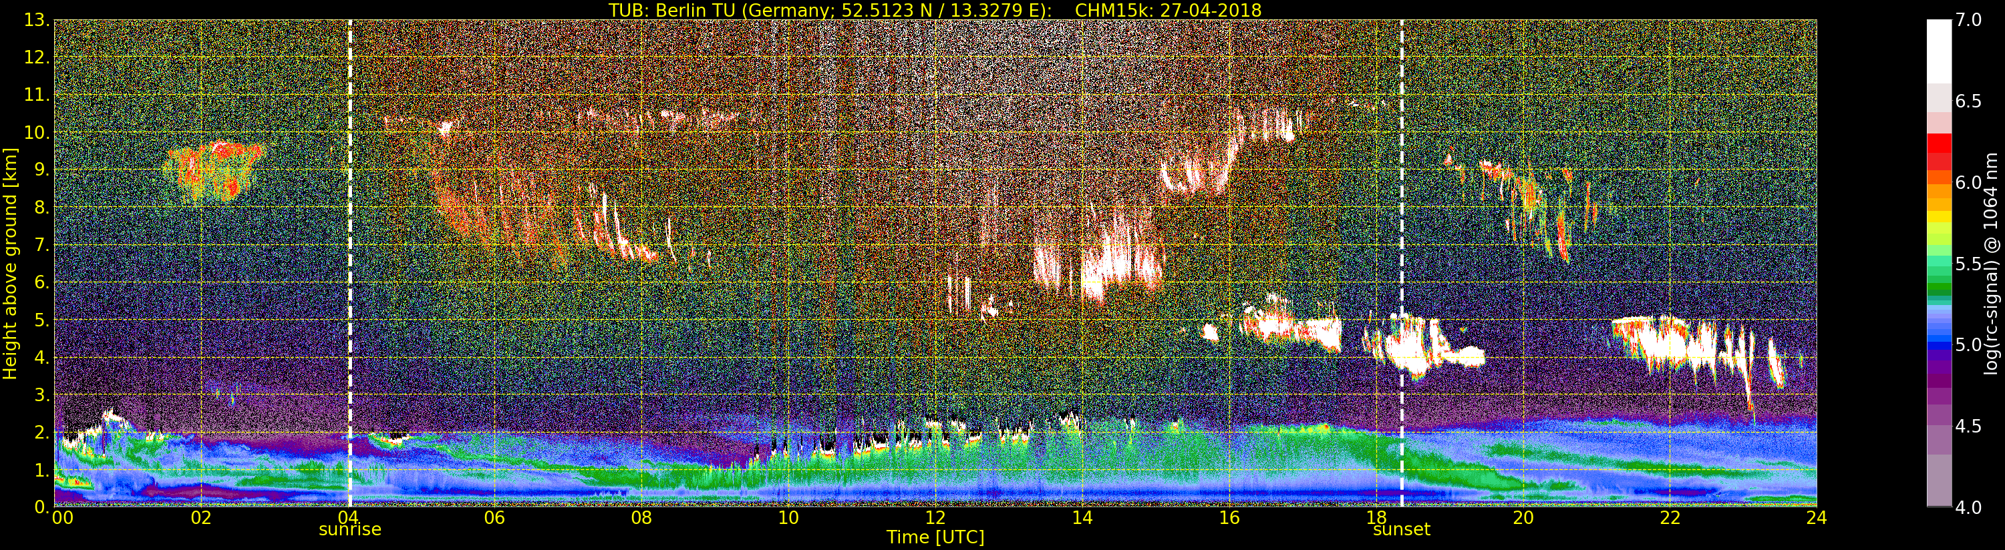This screenshot has width=2005, height=550.
Task: Click height axis tick "11."
Action: pyautogui.click(x=36, y=95)
